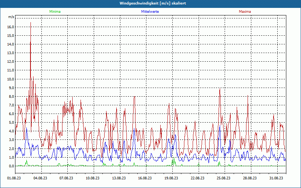The image size is (301, 188).
Task: Click the 19.08.23 date label
Action: (x=171, y=178)
